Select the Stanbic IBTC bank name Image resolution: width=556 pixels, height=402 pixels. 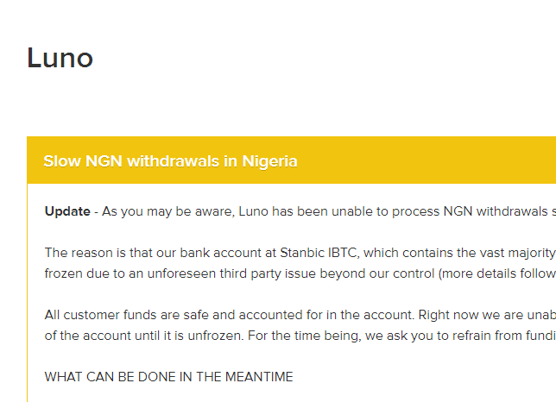pos(318,253)
